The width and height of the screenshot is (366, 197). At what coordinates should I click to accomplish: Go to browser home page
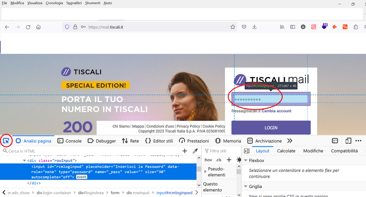(x=38, y=27)
